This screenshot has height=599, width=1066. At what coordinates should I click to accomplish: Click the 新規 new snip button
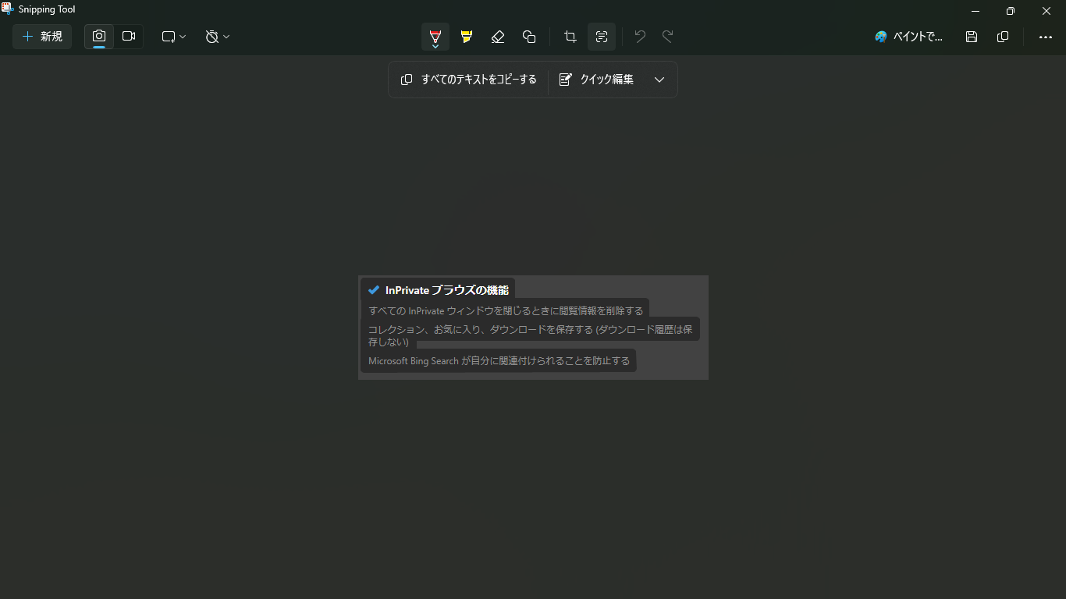click(x=42, y=37)
